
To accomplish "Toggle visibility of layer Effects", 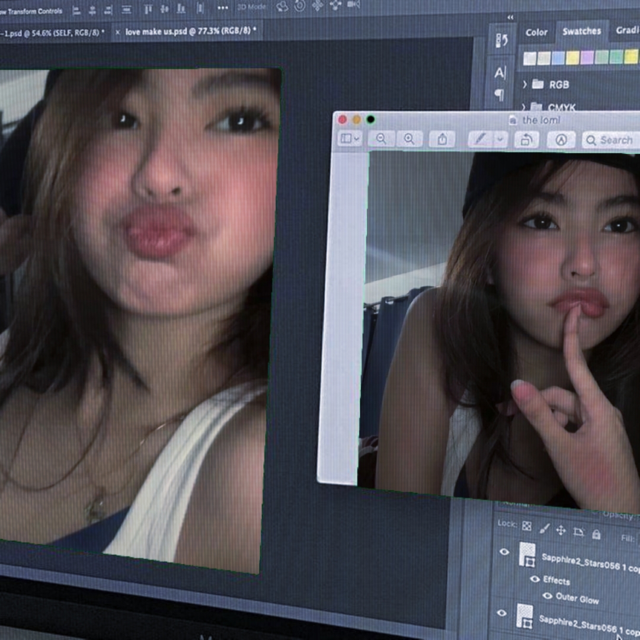I will [x=535, y=578].
